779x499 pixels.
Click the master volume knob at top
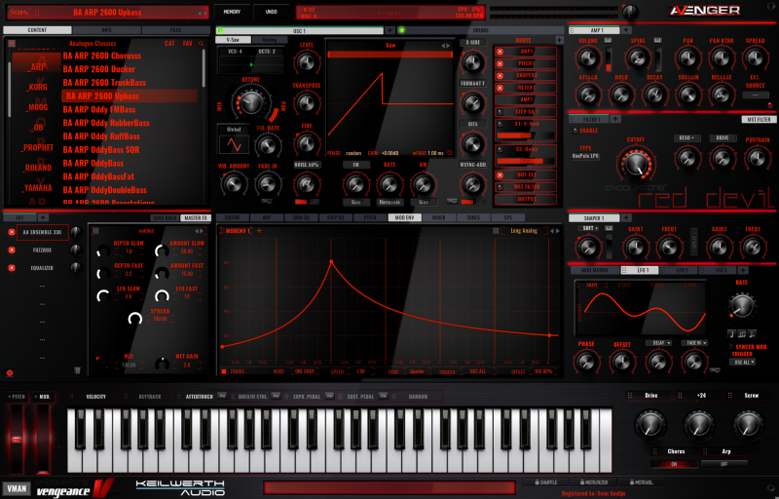click(x=630, y=12)
